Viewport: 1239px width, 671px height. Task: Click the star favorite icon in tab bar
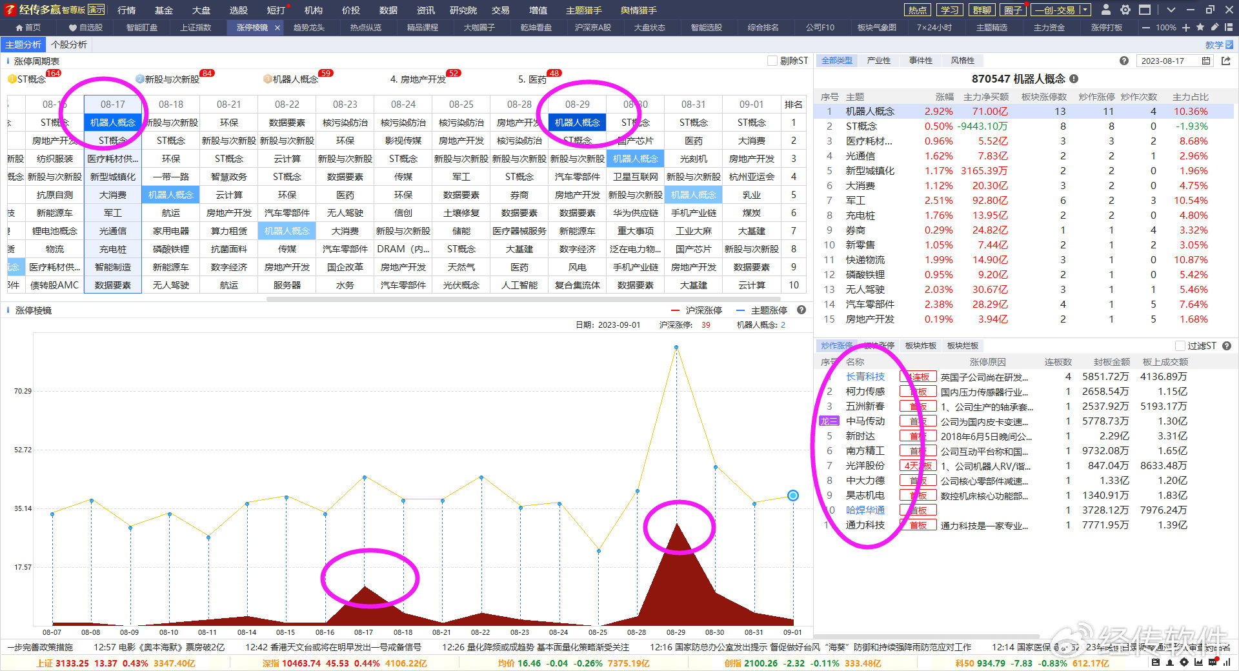coord(1200,28)
